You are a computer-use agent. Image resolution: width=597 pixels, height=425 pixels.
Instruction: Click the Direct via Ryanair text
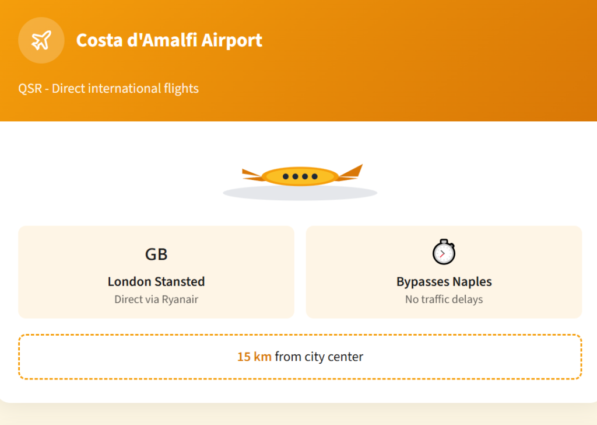point(156,299)
